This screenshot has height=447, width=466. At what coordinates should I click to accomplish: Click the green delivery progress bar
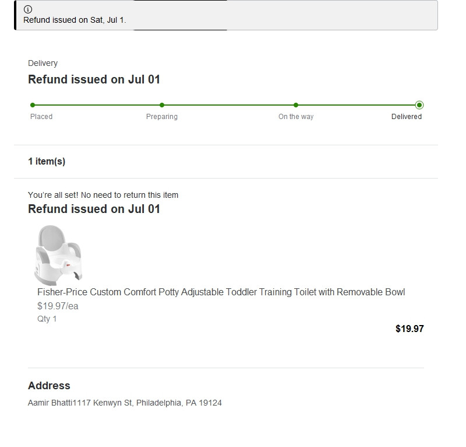[227, 105]
